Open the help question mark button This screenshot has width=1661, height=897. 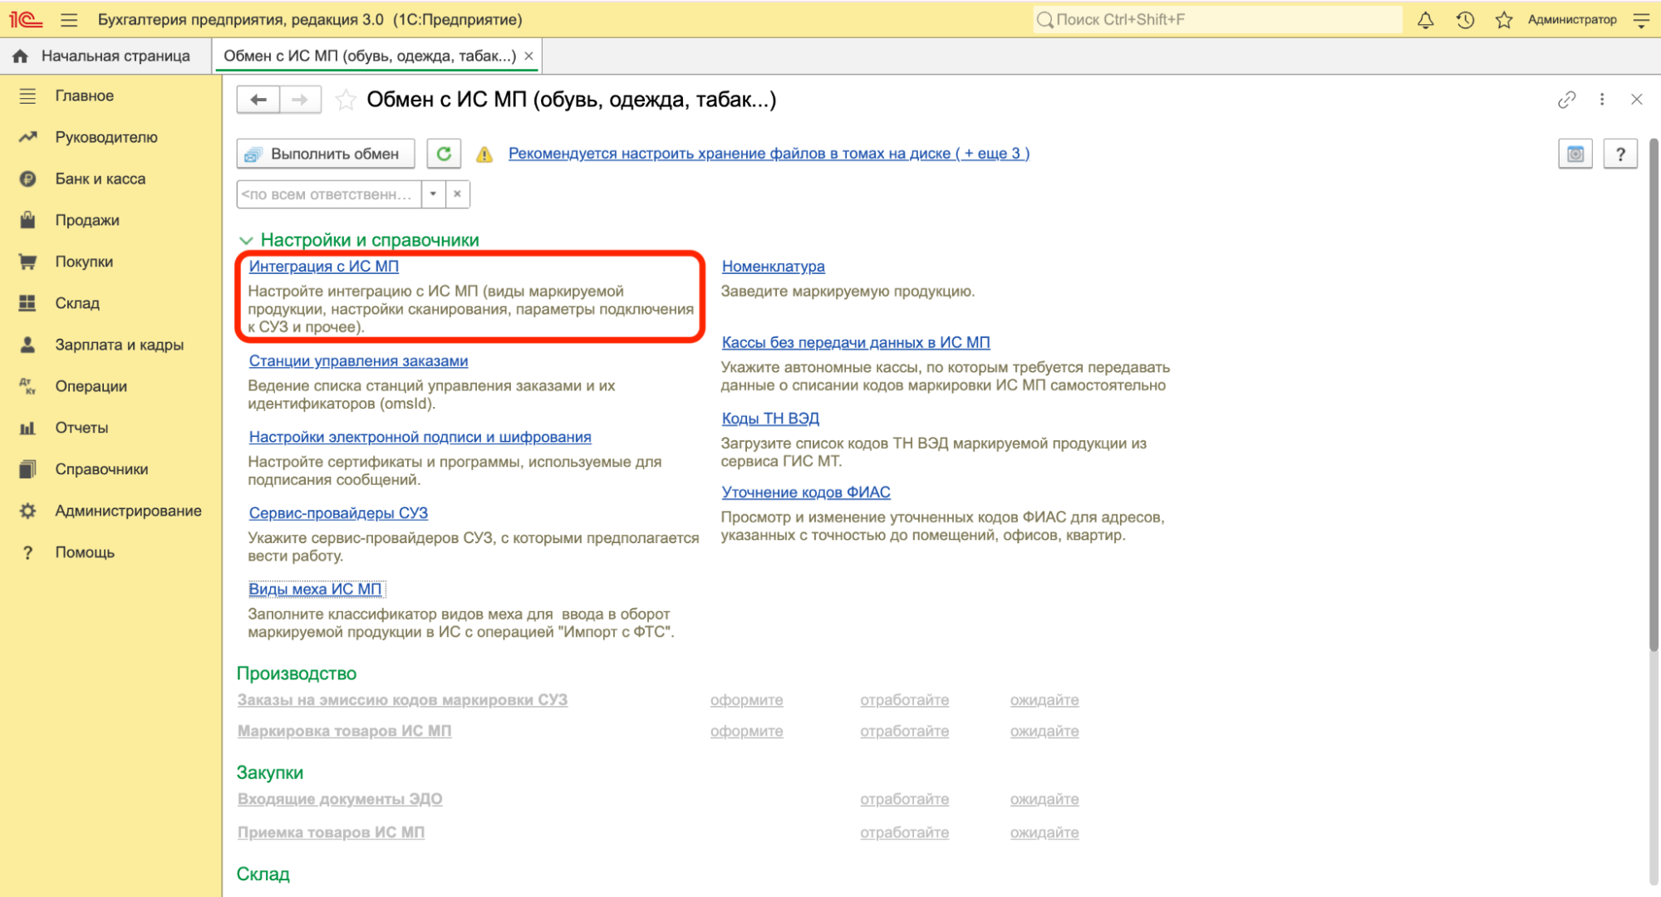pyautogui.click(x=1619, y=154)
